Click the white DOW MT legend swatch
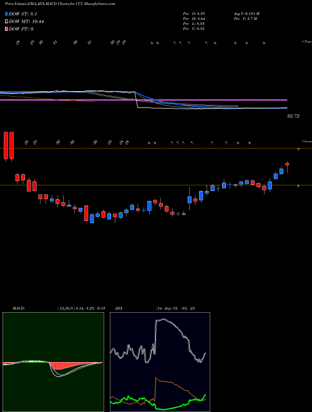Screen dimensions: 312x412 tap(6, 21)
